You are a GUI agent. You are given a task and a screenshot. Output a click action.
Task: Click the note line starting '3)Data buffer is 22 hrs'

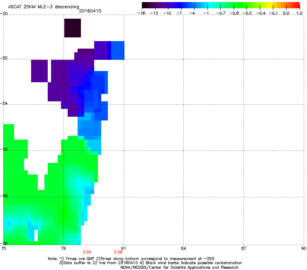150,263
